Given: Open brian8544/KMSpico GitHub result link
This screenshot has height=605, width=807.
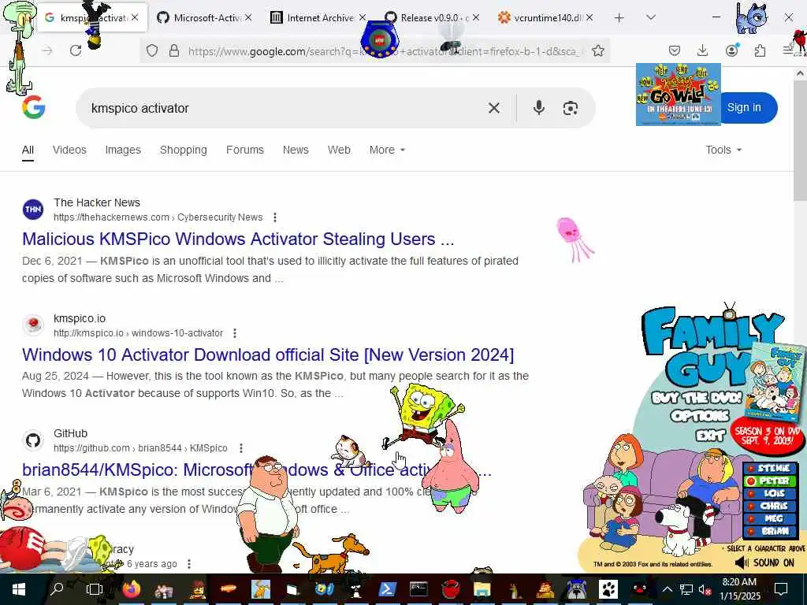Looking at the screenshot, I should point(256,470).
